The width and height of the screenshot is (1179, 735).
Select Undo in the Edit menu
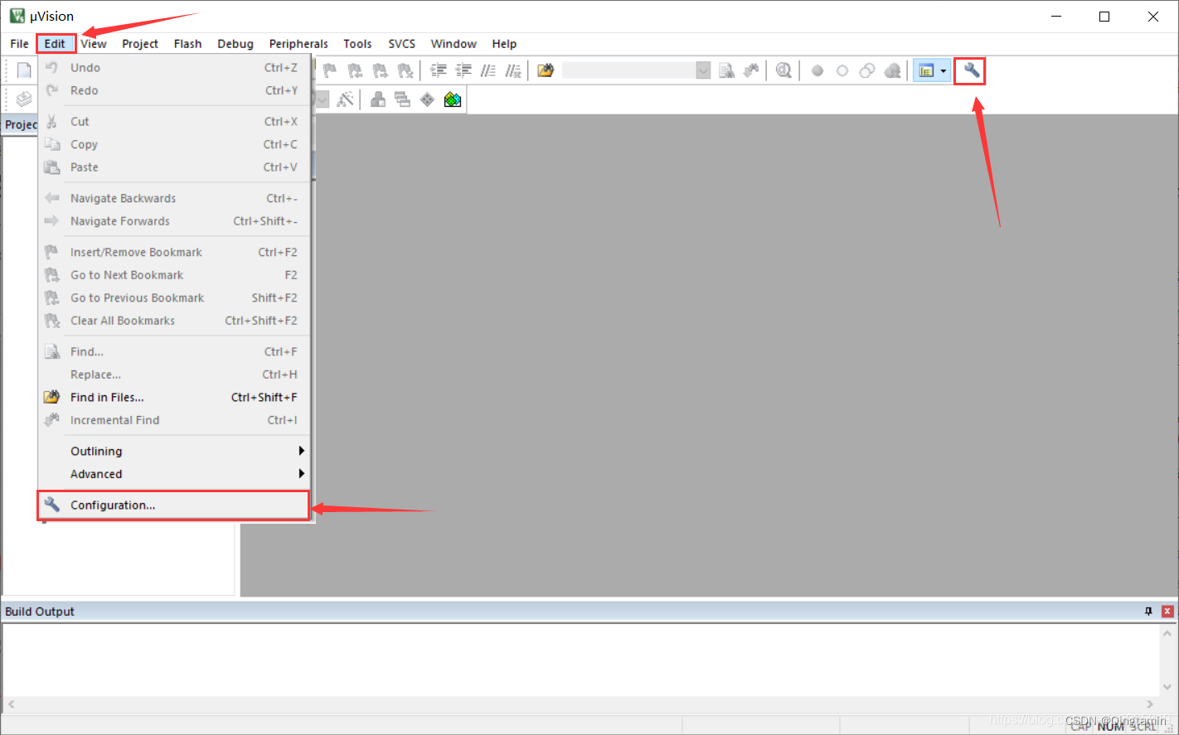tap(174, 68)
